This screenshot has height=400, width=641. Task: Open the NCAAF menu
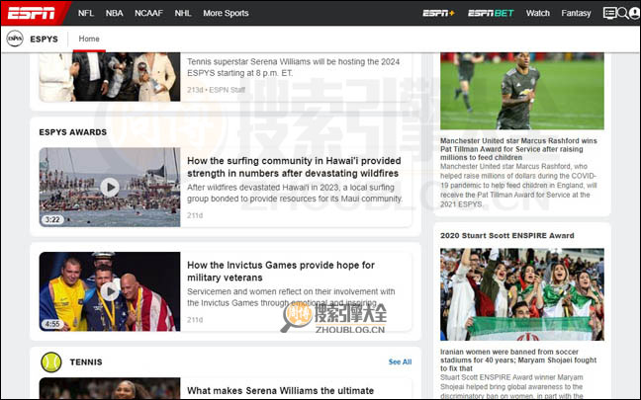point(148,13)
